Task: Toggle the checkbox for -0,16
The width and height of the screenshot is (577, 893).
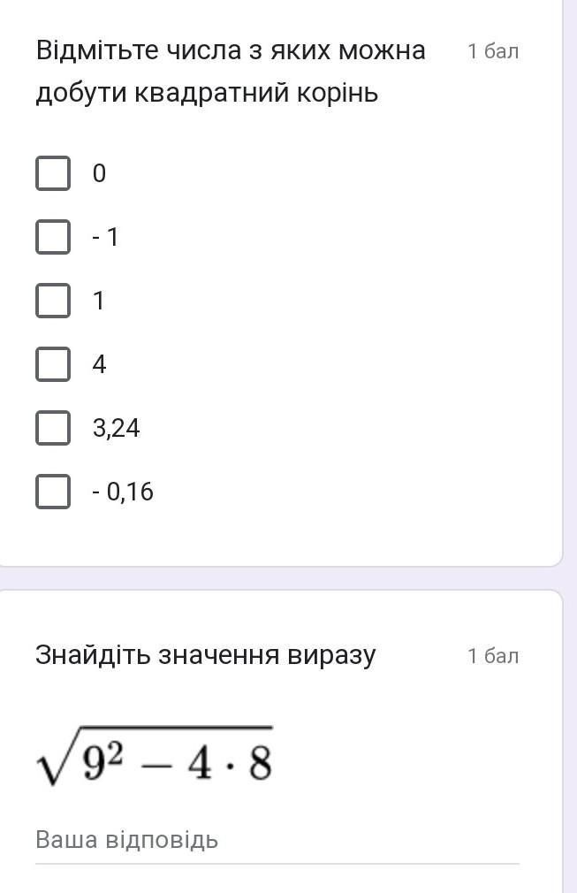Action: 53,492
